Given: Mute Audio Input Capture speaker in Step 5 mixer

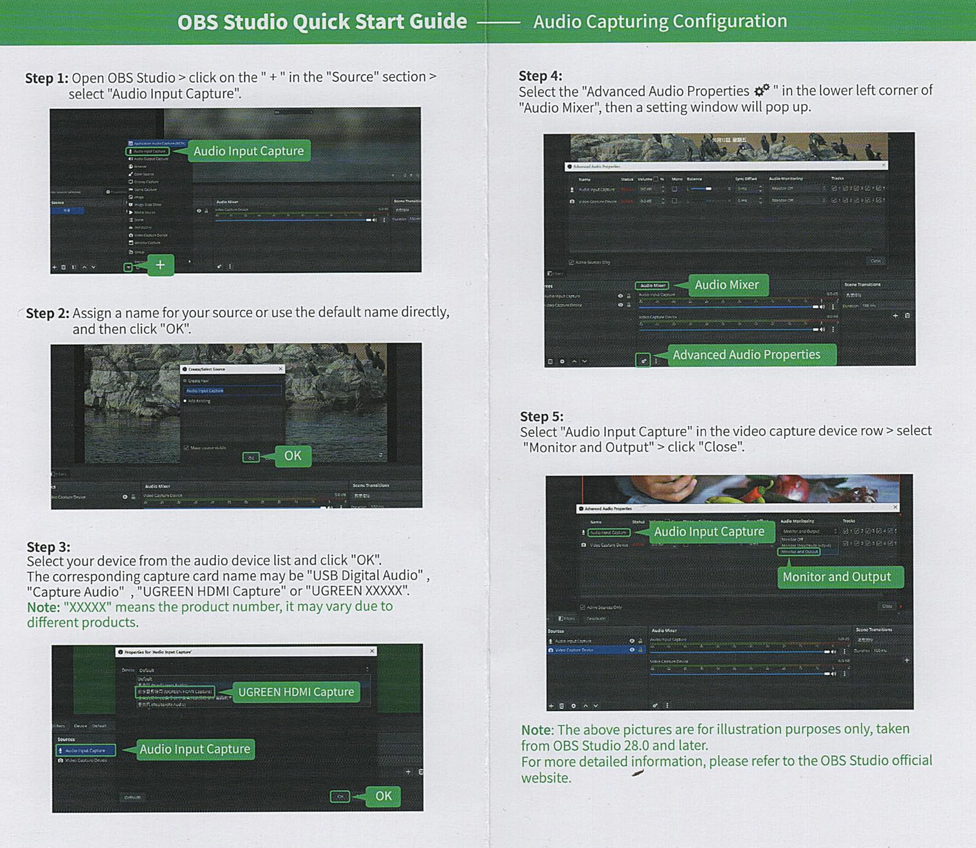Looking at the screenshot, I should 834,652.
